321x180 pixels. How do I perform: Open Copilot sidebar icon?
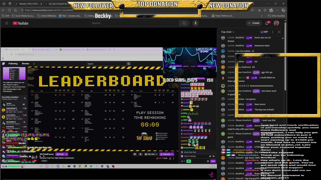(283, 10)
